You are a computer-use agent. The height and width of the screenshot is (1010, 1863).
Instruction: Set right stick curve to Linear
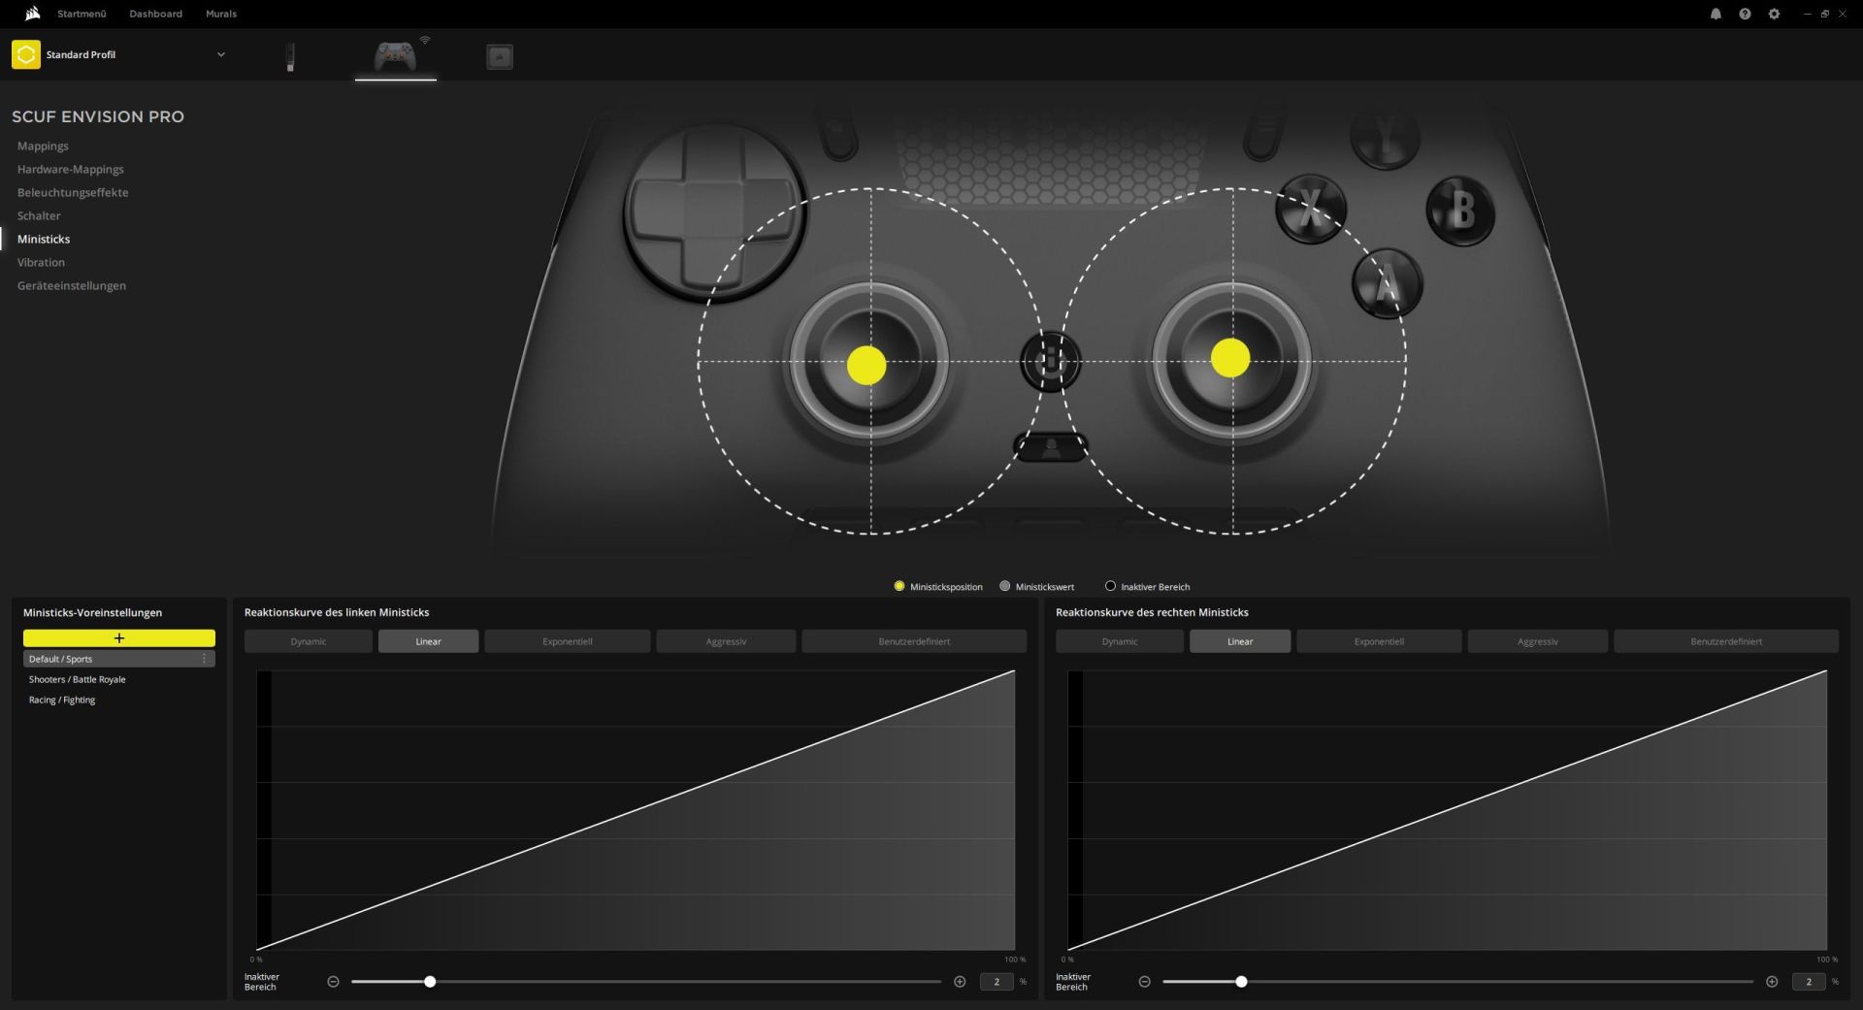1240,641
